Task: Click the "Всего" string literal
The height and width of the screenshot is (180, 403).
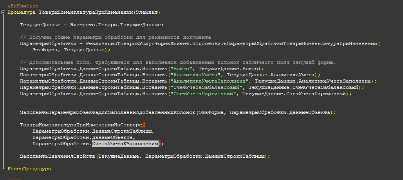Action: click(x=181, y=68)
